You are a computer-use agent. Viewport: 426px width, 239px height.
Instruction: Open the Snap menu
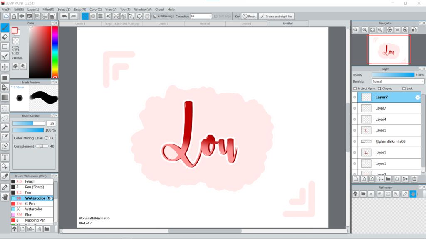[x=80, y=9]
